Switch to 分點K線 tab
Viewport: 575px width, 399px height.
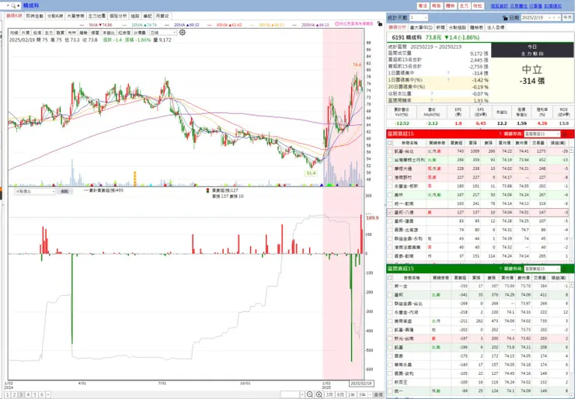[x=55, y=16]
